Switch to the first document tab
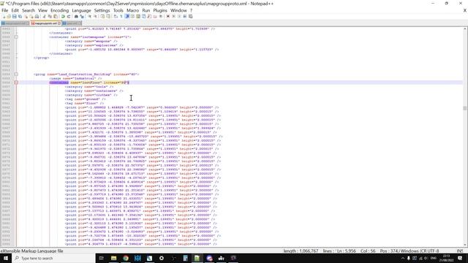468x263 pixels. [15, 23]
